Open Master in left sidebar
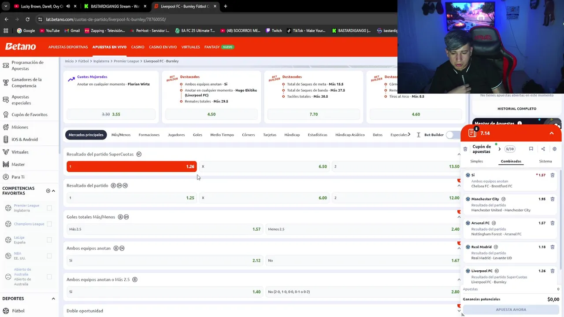564x317 pixels. [x=18, y=164]
